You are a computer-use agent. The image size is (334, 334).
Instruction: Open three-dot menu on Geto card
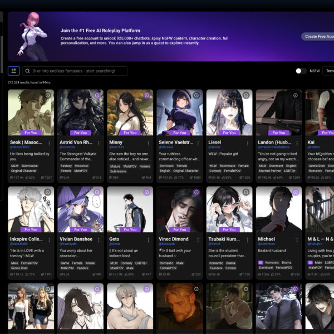point(148,240)
